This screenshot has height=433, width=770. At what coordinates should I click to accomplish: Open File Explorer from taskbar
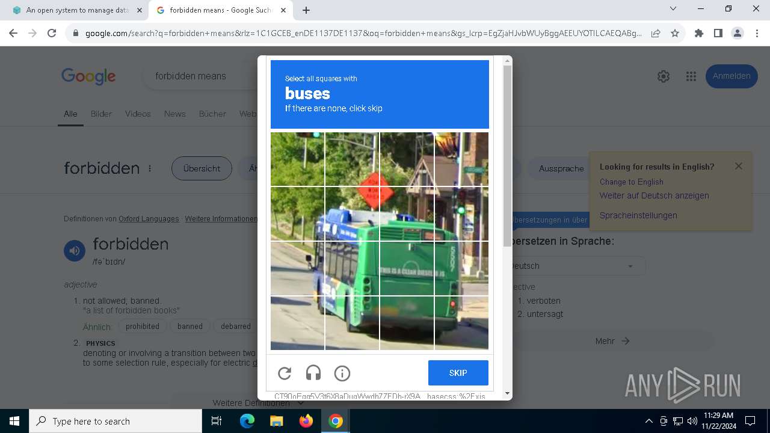click(276, 421)
